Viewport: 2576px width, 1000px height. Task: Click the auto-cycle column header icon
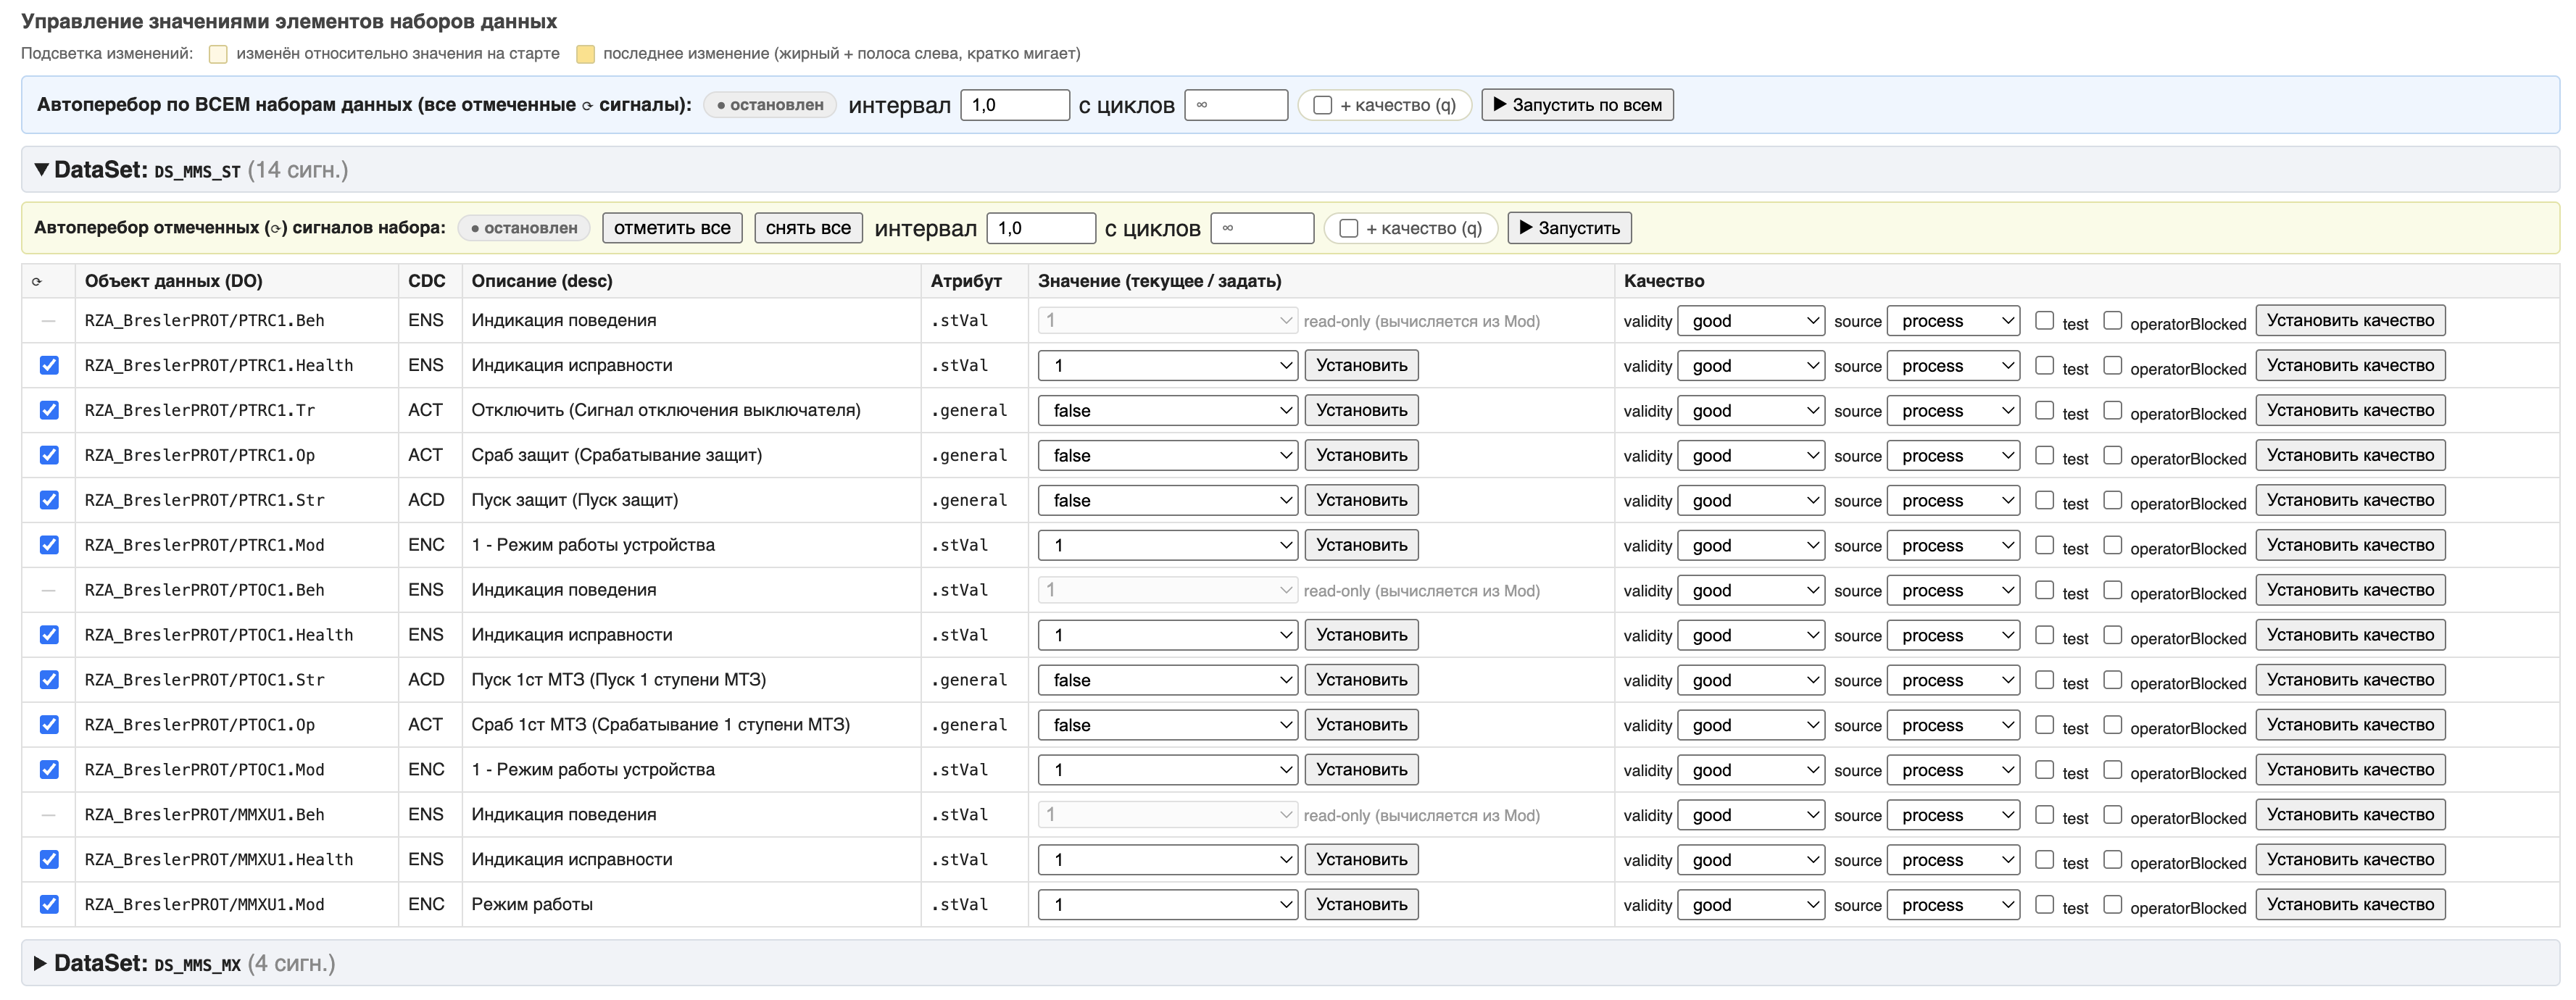(37, 282)
